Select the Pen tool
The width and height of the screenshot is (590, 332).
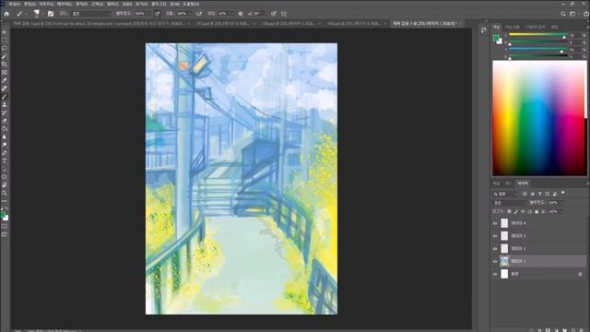(x=4, y=153)
